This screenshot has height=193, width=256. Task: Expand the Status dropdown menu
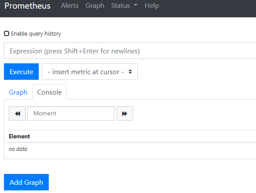coord(124,6)
